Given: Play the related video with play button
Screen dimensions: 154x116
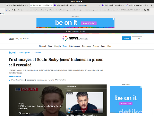Looking at the screenshot, I should (x=69, y=111).
